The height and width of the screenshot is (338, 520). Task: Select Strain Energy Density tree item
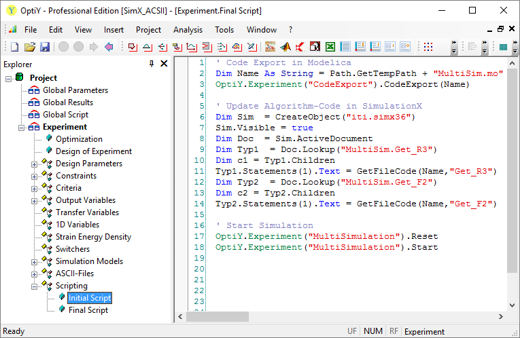93,237
